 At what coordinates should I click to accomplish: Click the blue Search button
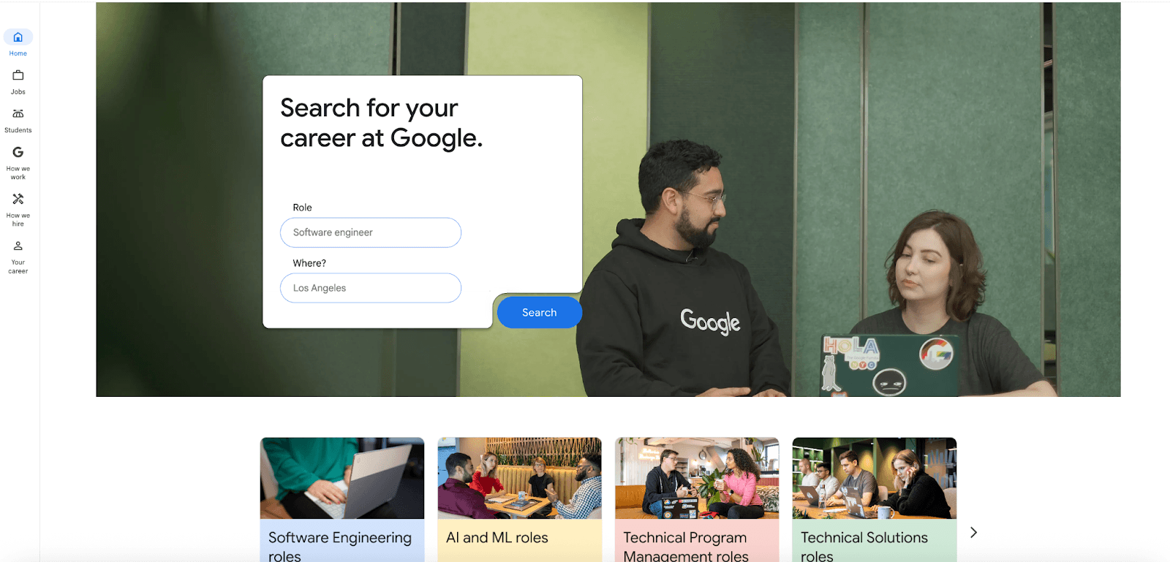coord(540,312)
